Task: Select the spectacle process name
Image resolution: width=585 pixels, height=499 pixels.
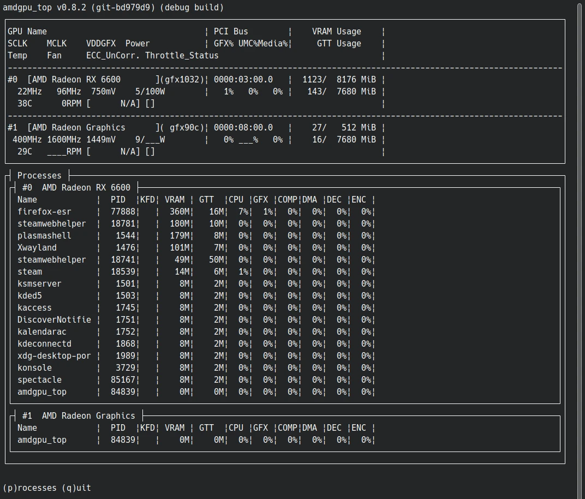Action: (39, 380)
